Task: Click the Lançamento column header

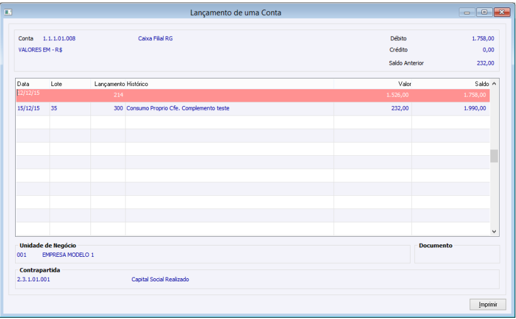Action: (x=108, y=84)
